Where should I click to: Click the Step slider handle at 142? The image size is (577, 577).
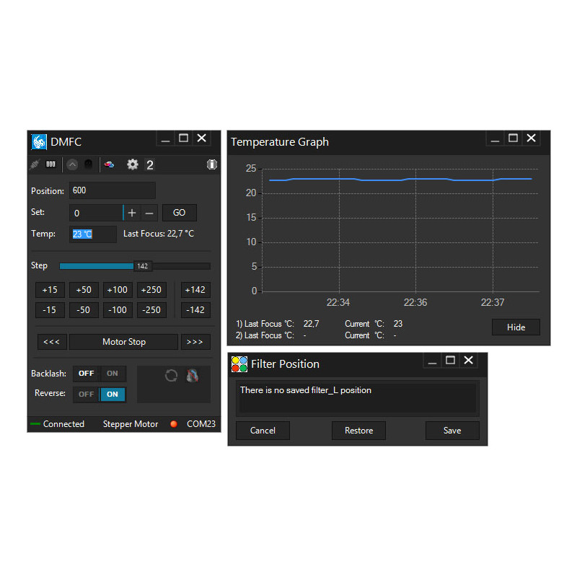[x=142, y=266]
